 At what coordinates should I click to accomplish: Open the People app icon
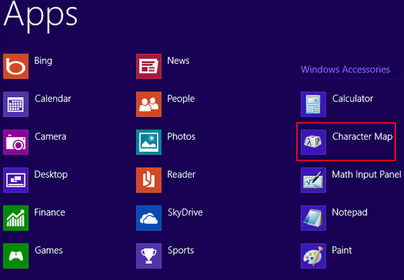tap(149, 104)
